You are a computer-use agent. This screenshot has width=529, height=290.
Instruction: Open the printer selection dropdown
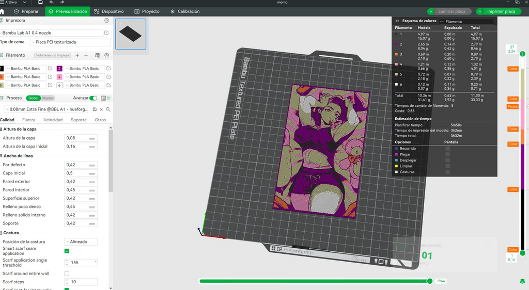(52, 33)
